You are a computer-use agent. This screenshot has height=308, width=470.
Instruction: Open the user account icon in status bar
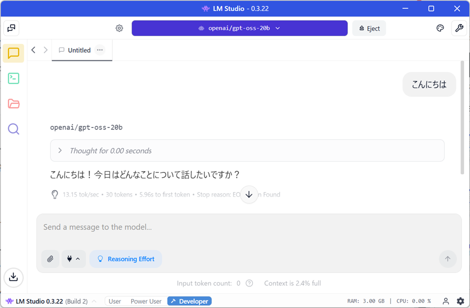coord(445,301)
